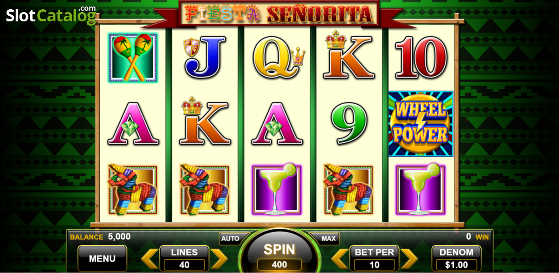Click the margarita glass on fifth reel
The width and height of the screenshot is (559, 273).
tap(421, 189)
